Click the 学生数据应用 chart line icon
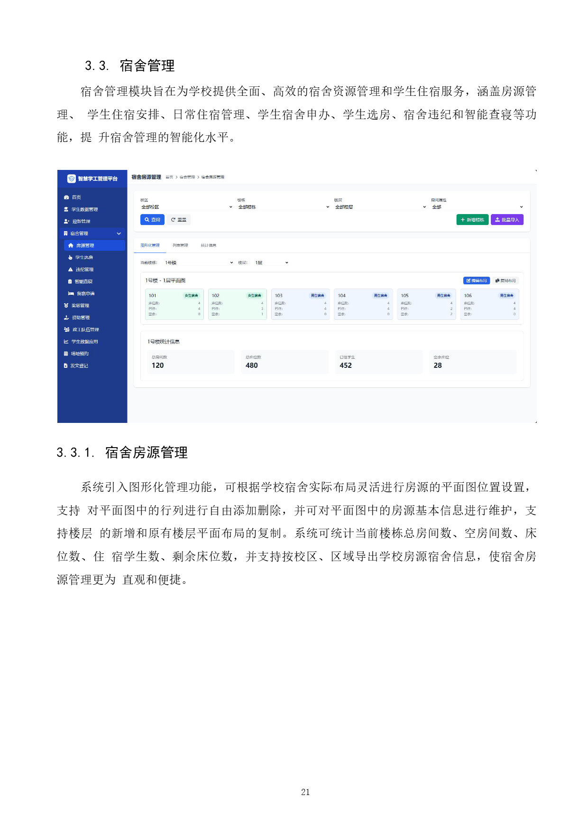588x833 pixels. coord(66,342)
